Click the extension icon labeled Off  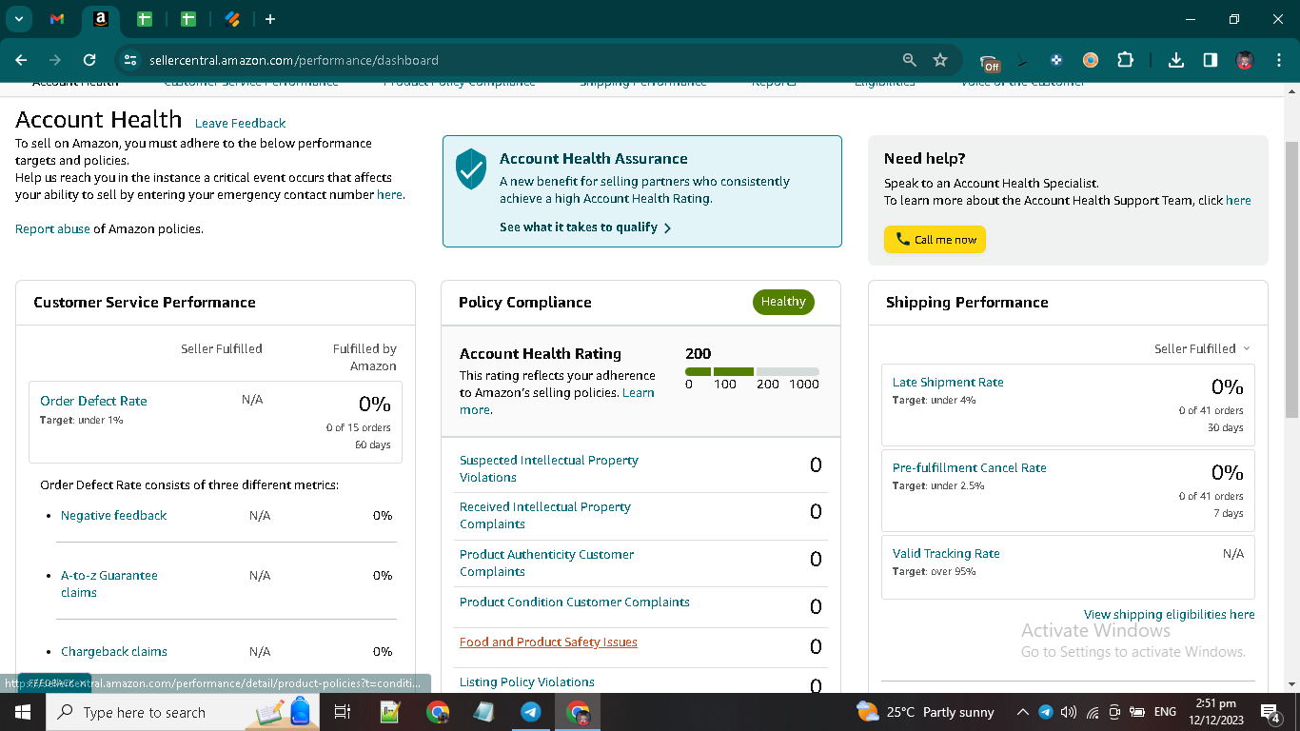coord(990,62)
